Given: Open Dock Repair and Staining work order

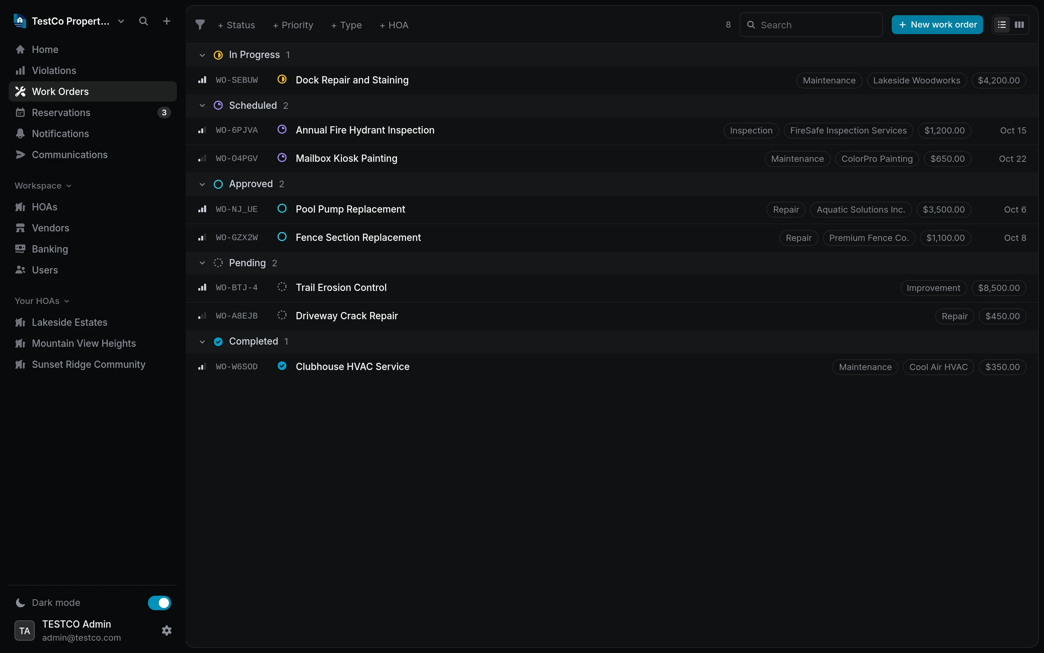Looking at the screenshot, I should pyautogui.click(x=612, y=80).
